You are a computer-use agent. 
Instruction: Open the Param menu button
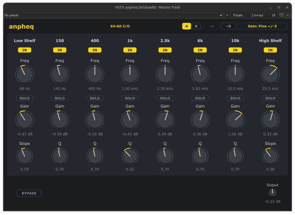pos(238,15)
